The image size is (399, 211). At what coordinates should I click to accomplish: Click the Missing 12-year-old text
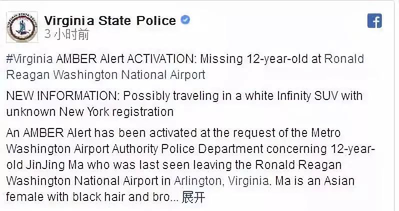(260, 59)
